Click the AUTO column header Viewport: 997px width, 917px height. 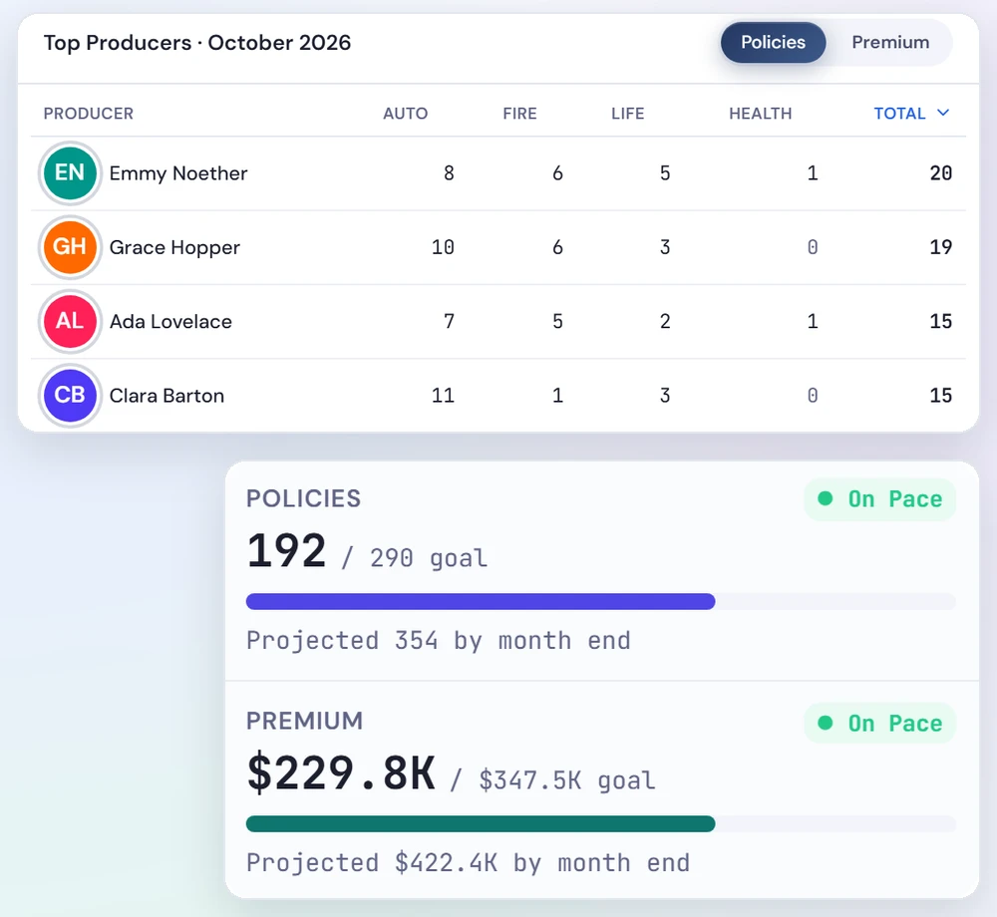(405, 114)
